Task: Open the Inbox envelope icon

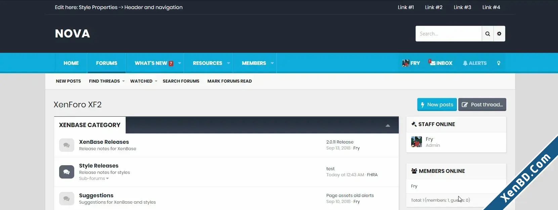Action: [432, 63]
